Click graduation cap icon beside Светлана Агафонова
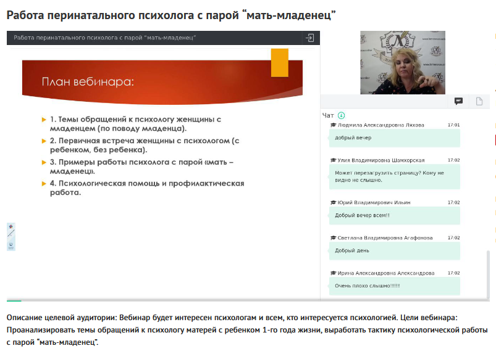The width and height of the screenshot is (496, 359). coord(334,237)
